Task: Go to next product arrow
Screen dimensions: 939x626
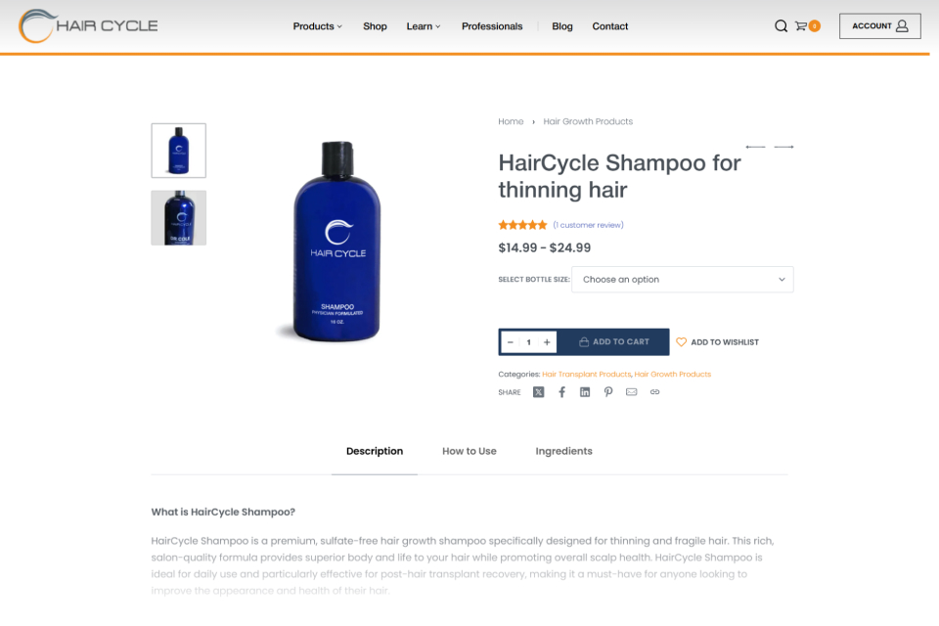Action: point(783,147)
